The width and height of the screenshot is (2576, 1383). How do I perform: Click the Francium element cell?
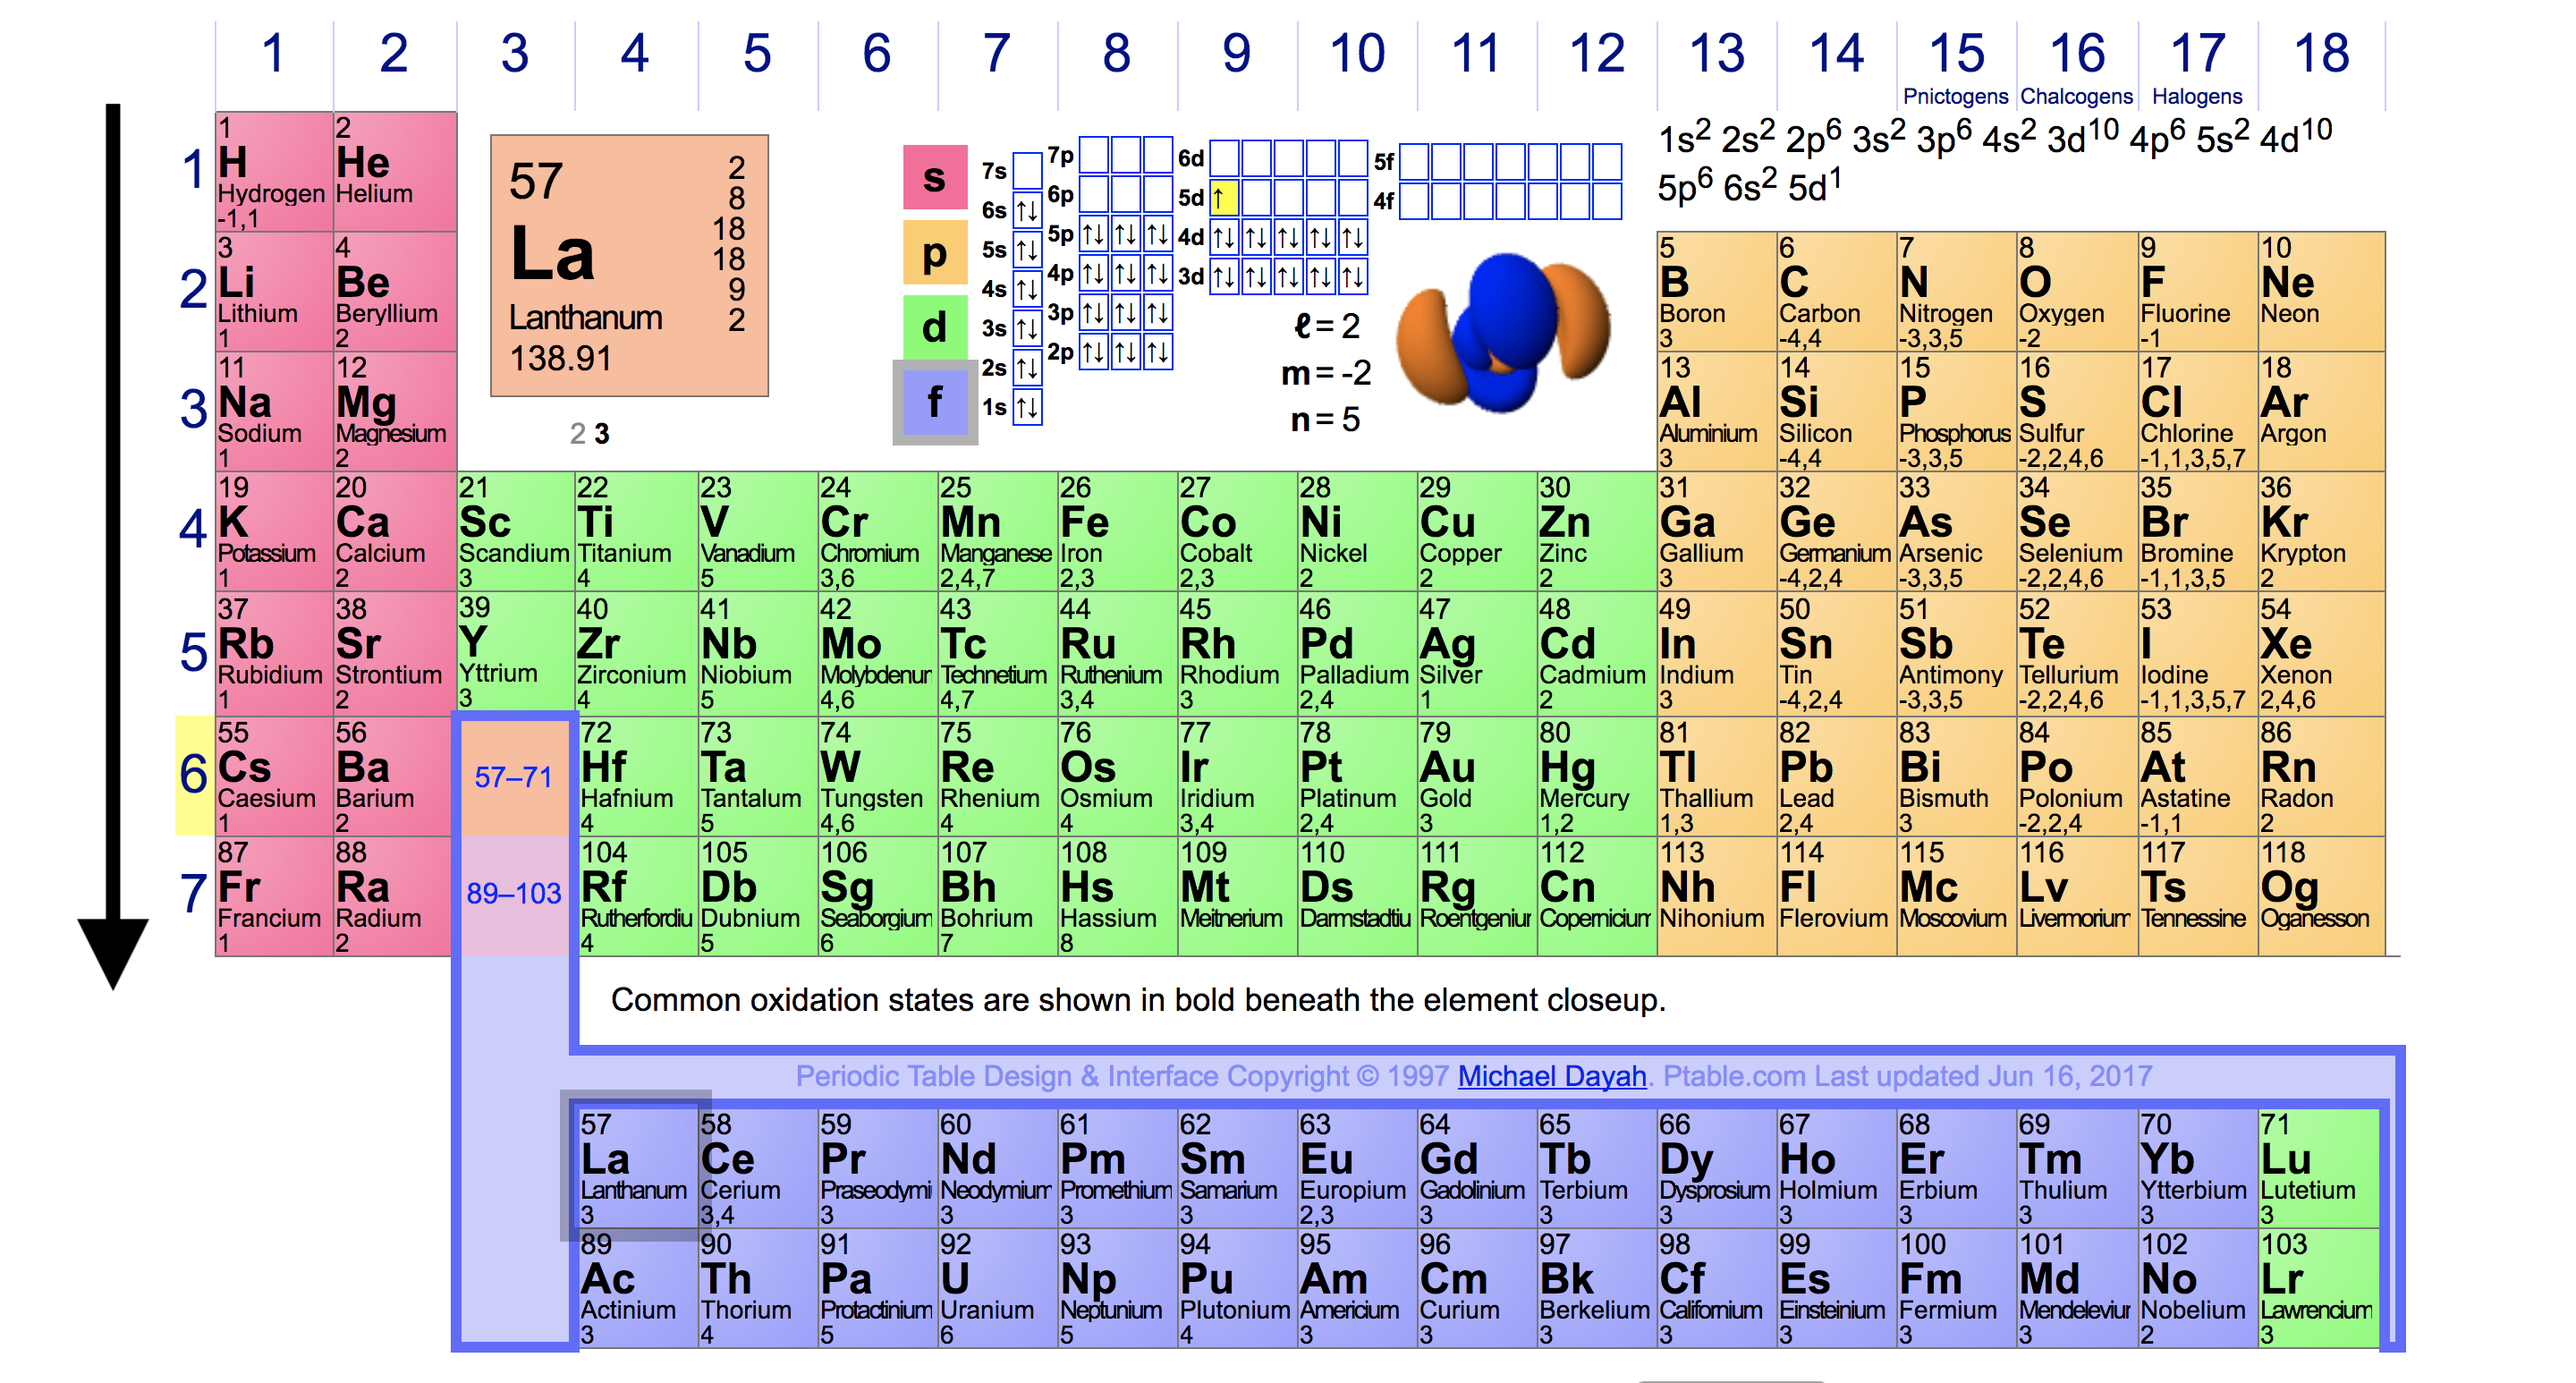point(274,896)
